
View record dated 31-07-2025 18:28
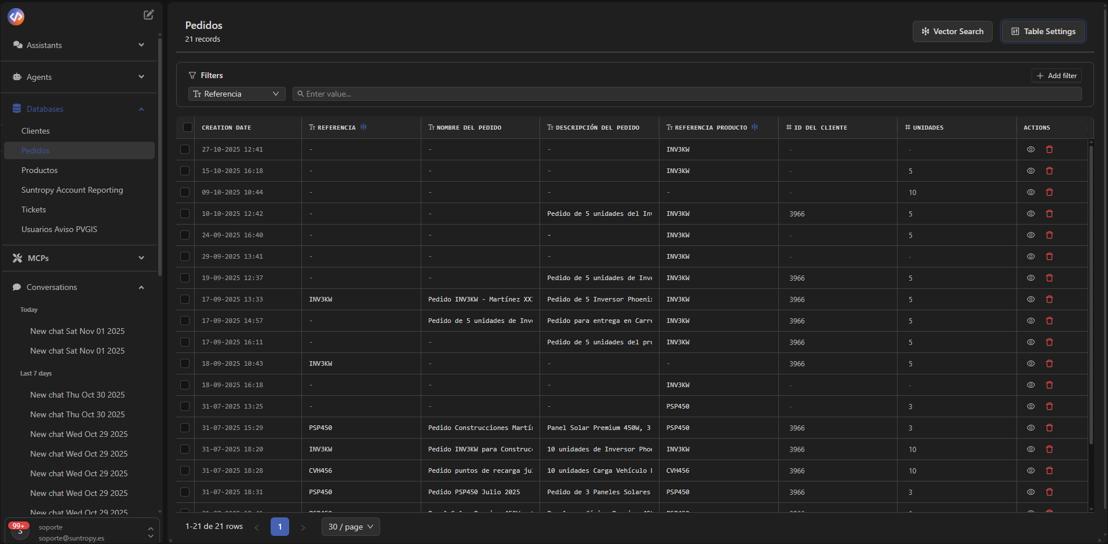click(1031, 471)
